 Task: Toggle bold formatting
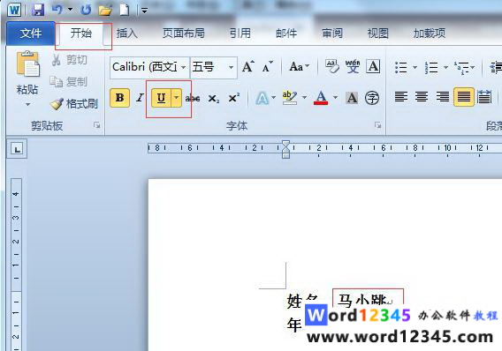click(119, 98)
